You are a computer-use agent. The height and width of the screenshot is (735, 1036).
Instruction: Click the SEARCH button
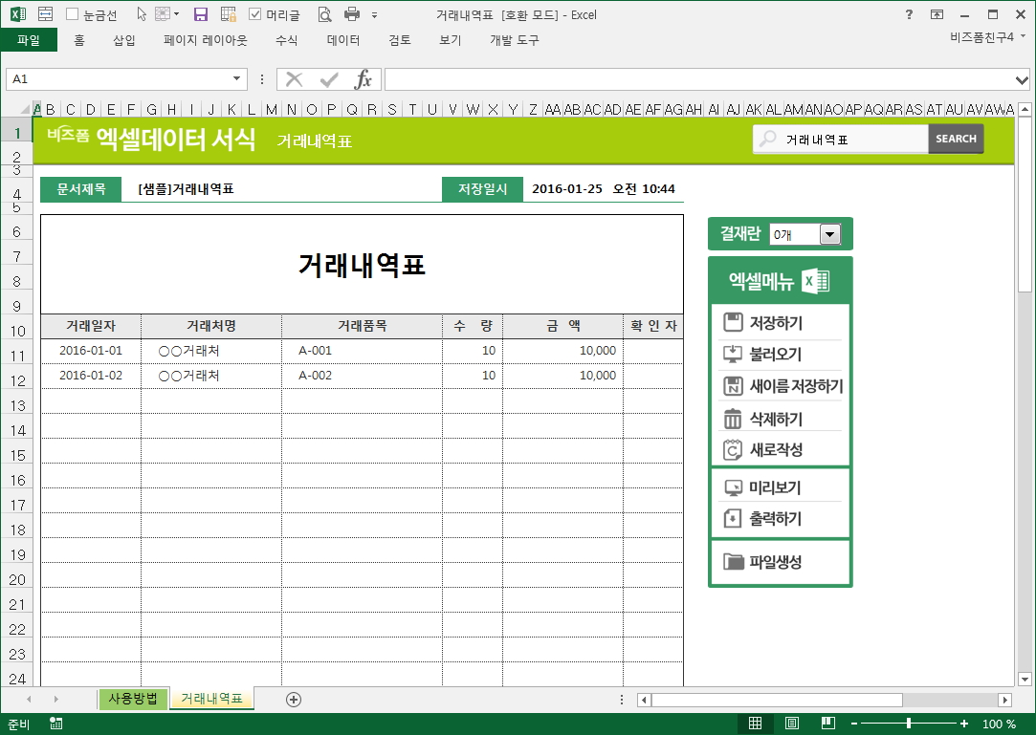[x=956, y=139]
